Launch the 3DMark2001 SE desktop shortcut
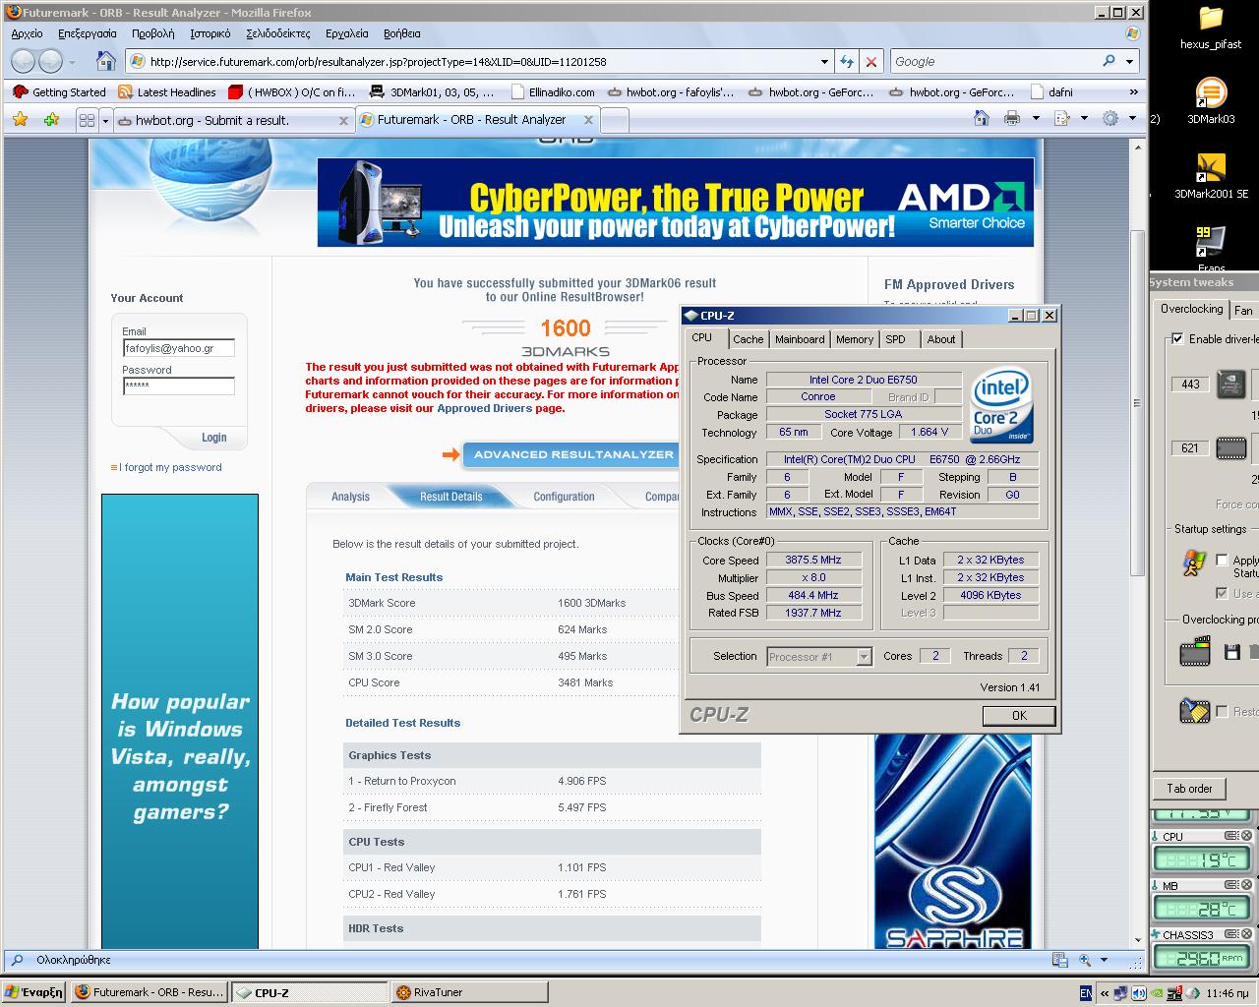The width and height of the screenshot is (1259, 1007). click(1211, 176)
